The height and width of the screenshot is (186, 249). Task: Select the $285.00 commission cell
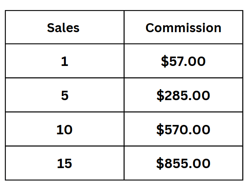pos(183,96)
